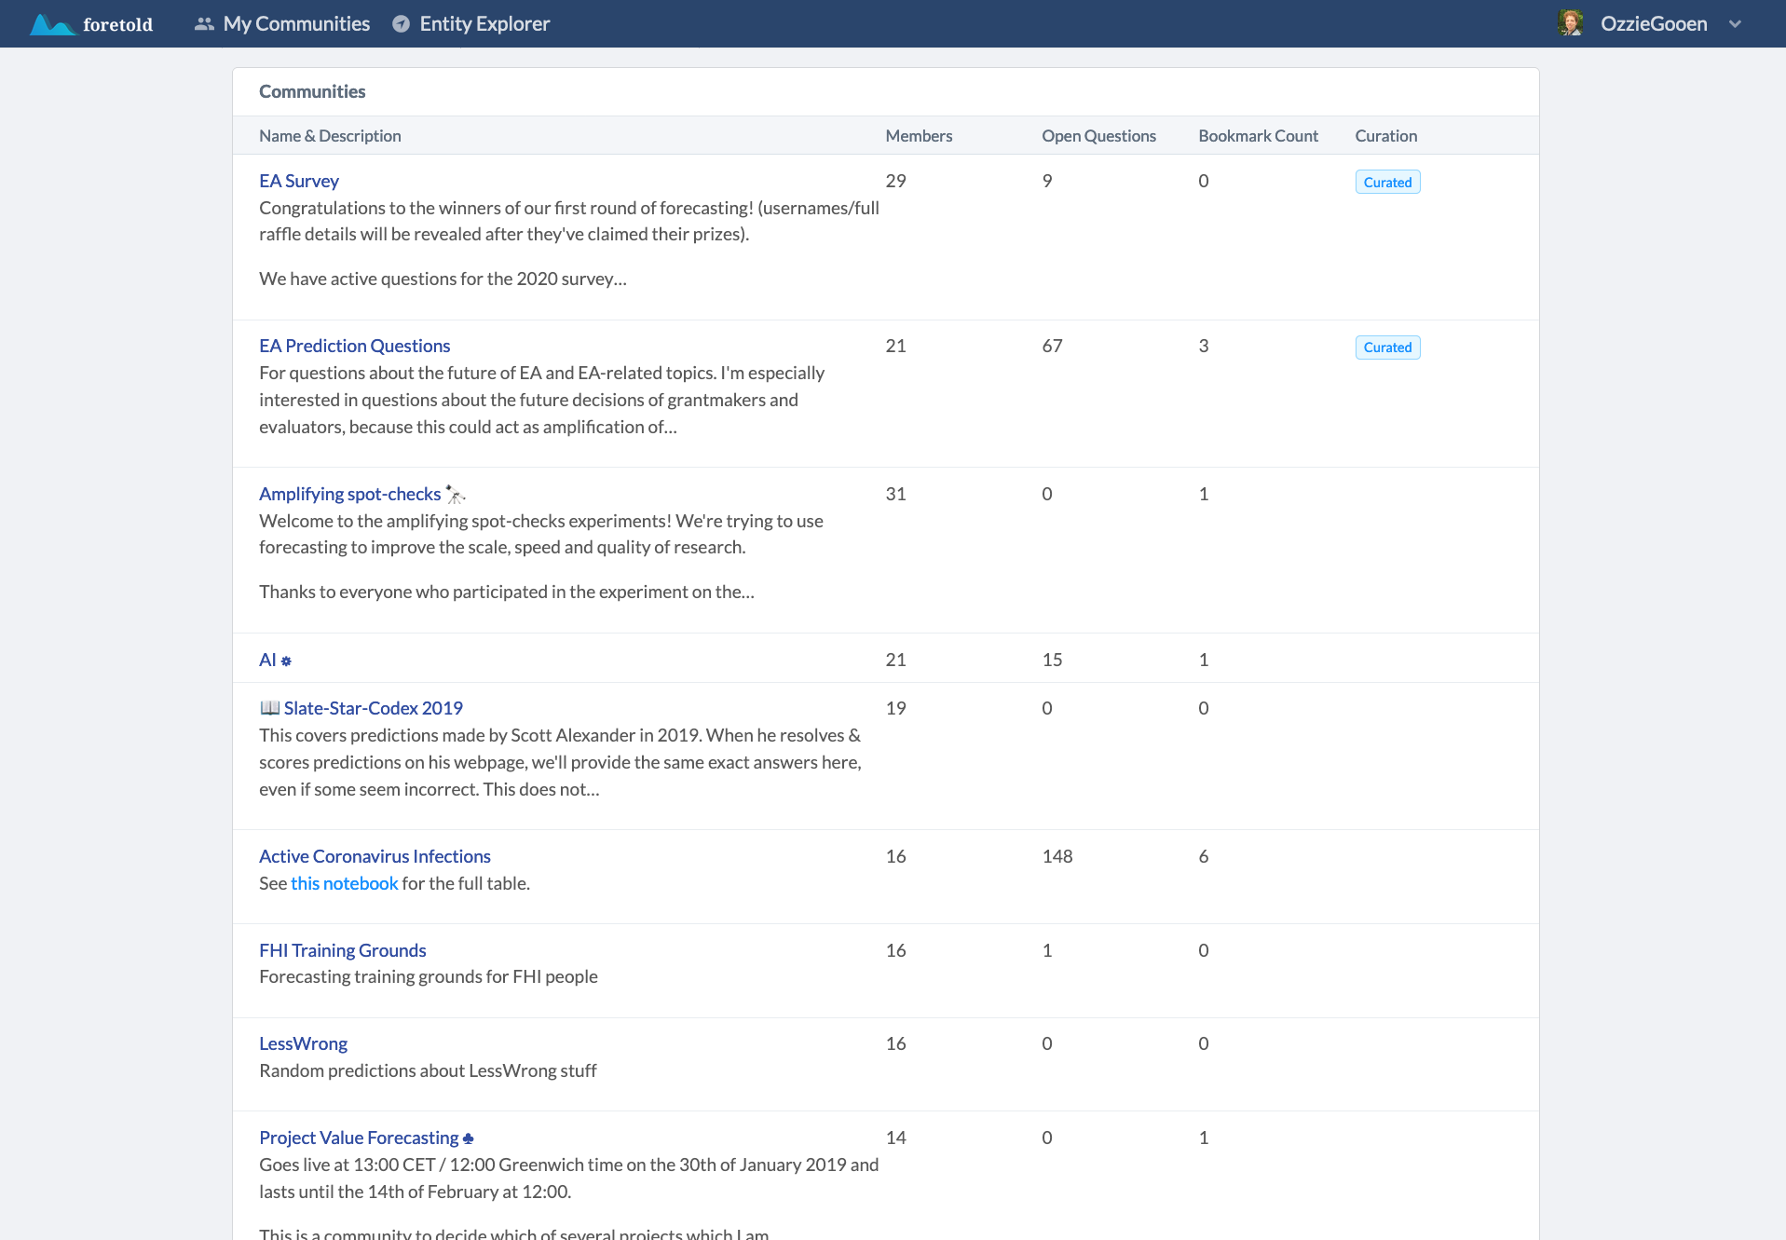The image size is (1786, 1240).
Task: Click the Curation column header
Action: click(x=1385, y=136)
